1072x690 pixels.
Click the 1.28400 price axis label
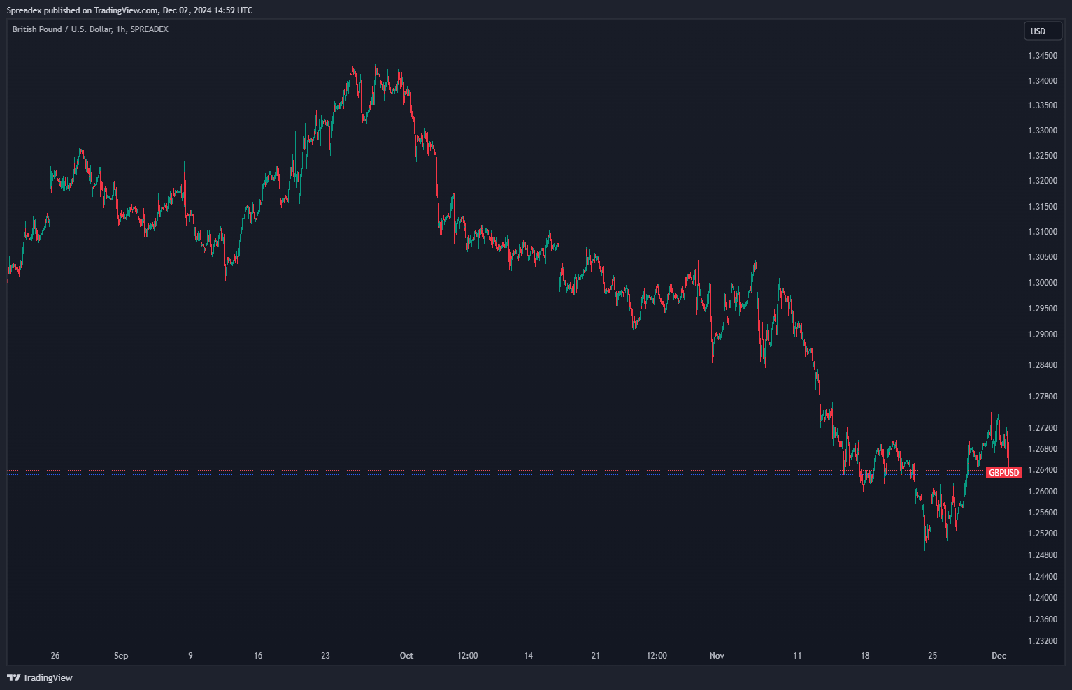click(1042, 365)
